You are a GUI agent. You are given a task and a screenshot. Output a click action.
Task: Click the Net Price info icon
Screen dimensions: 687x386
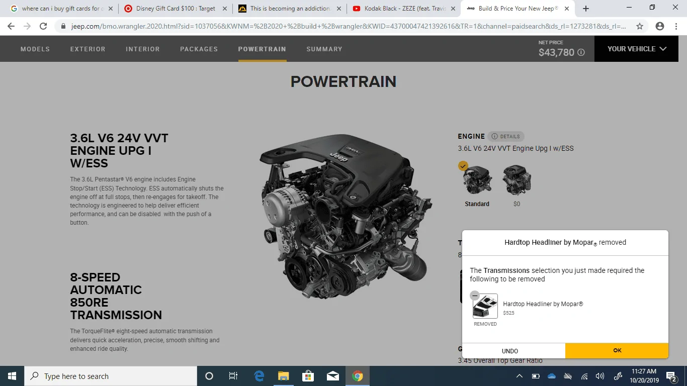click(x=581, y=52)
